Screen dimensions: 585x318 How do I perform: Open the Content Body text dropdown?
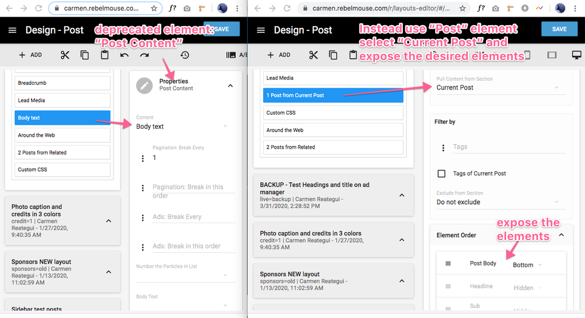click(181, 126)
